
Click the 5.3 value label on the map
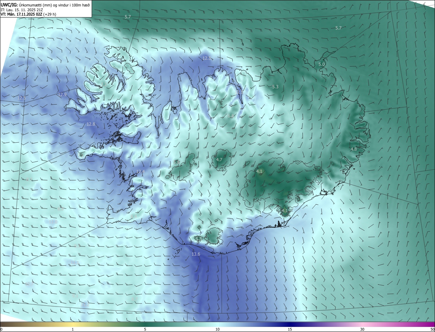275,87
